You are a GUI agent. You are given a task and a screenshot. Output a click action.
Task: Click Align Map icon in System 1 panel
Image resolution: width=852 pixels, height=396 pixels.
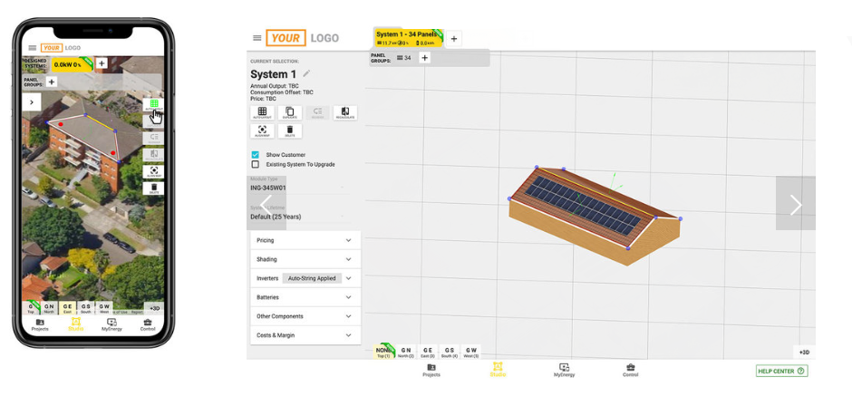263,130
